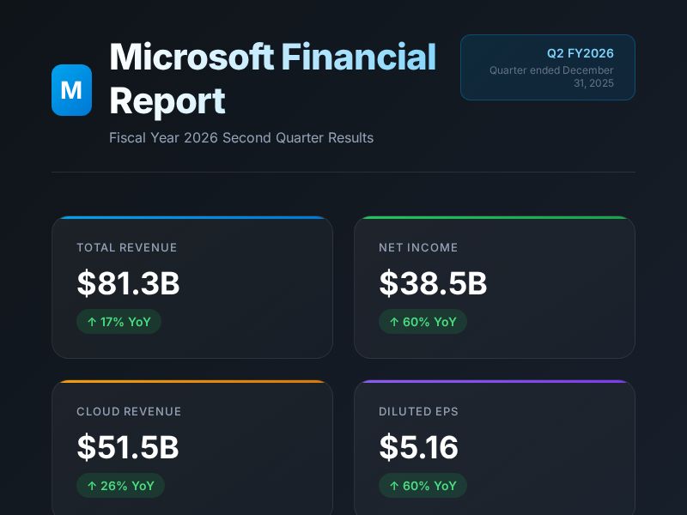Click the up arrow inside Net Income's growth badge
687x515 pixels.
point(393,322)
